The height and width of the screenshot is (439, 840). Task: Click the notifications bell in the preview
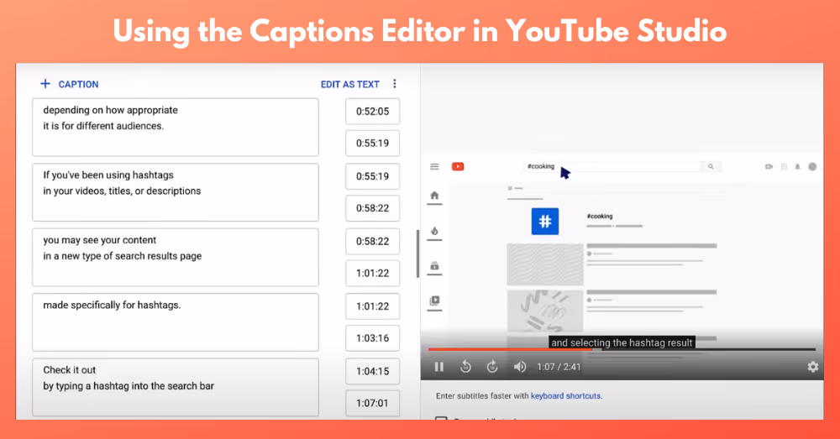[798, 166]
